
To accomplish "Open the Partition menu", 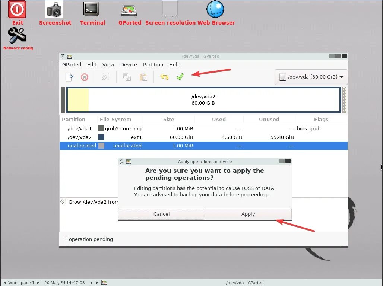I will [153, 64].
